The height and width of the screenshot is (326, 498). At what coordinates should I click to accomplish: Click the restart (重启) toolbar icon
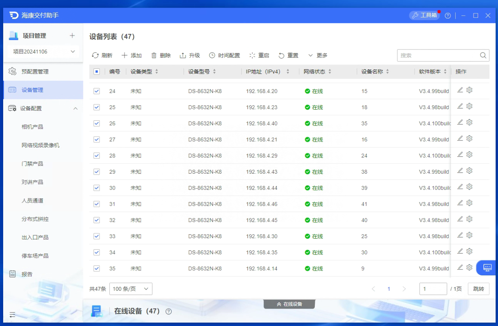pos(252,55)
